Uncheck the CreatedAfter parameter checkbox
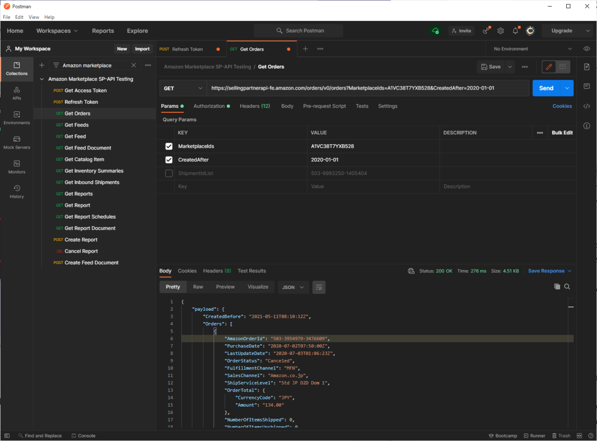Image resolution: width=597 pixels, height=441 pixels. click(x=169, y=160)
